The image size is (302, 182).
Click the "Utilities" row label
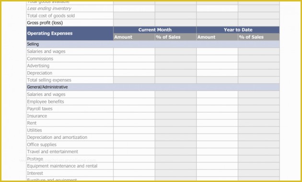coord(35,130)
